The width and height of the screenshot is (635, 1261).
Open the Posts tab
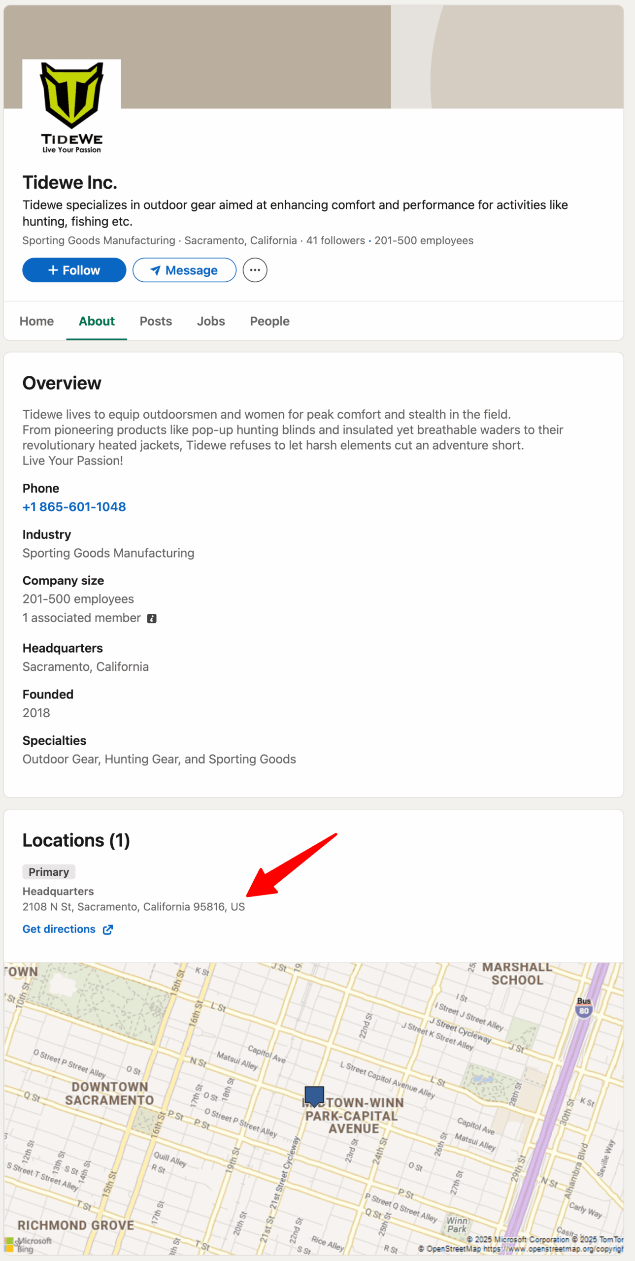tap(156, 321)
